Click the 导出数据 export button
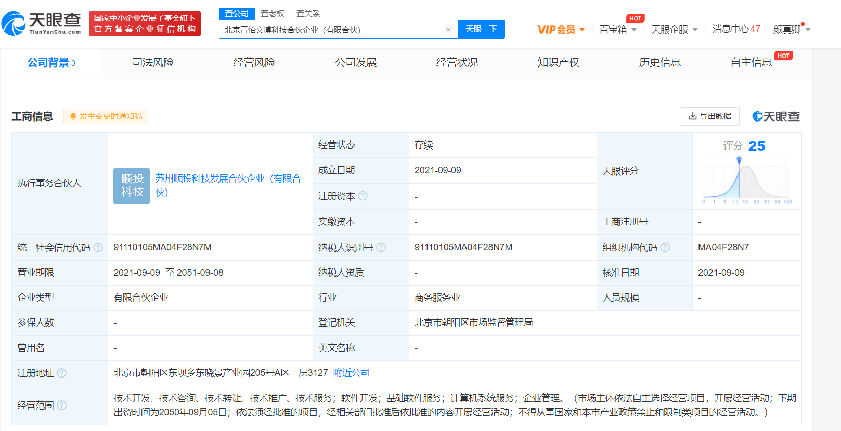841x431 pixels. tap(709, 116)
